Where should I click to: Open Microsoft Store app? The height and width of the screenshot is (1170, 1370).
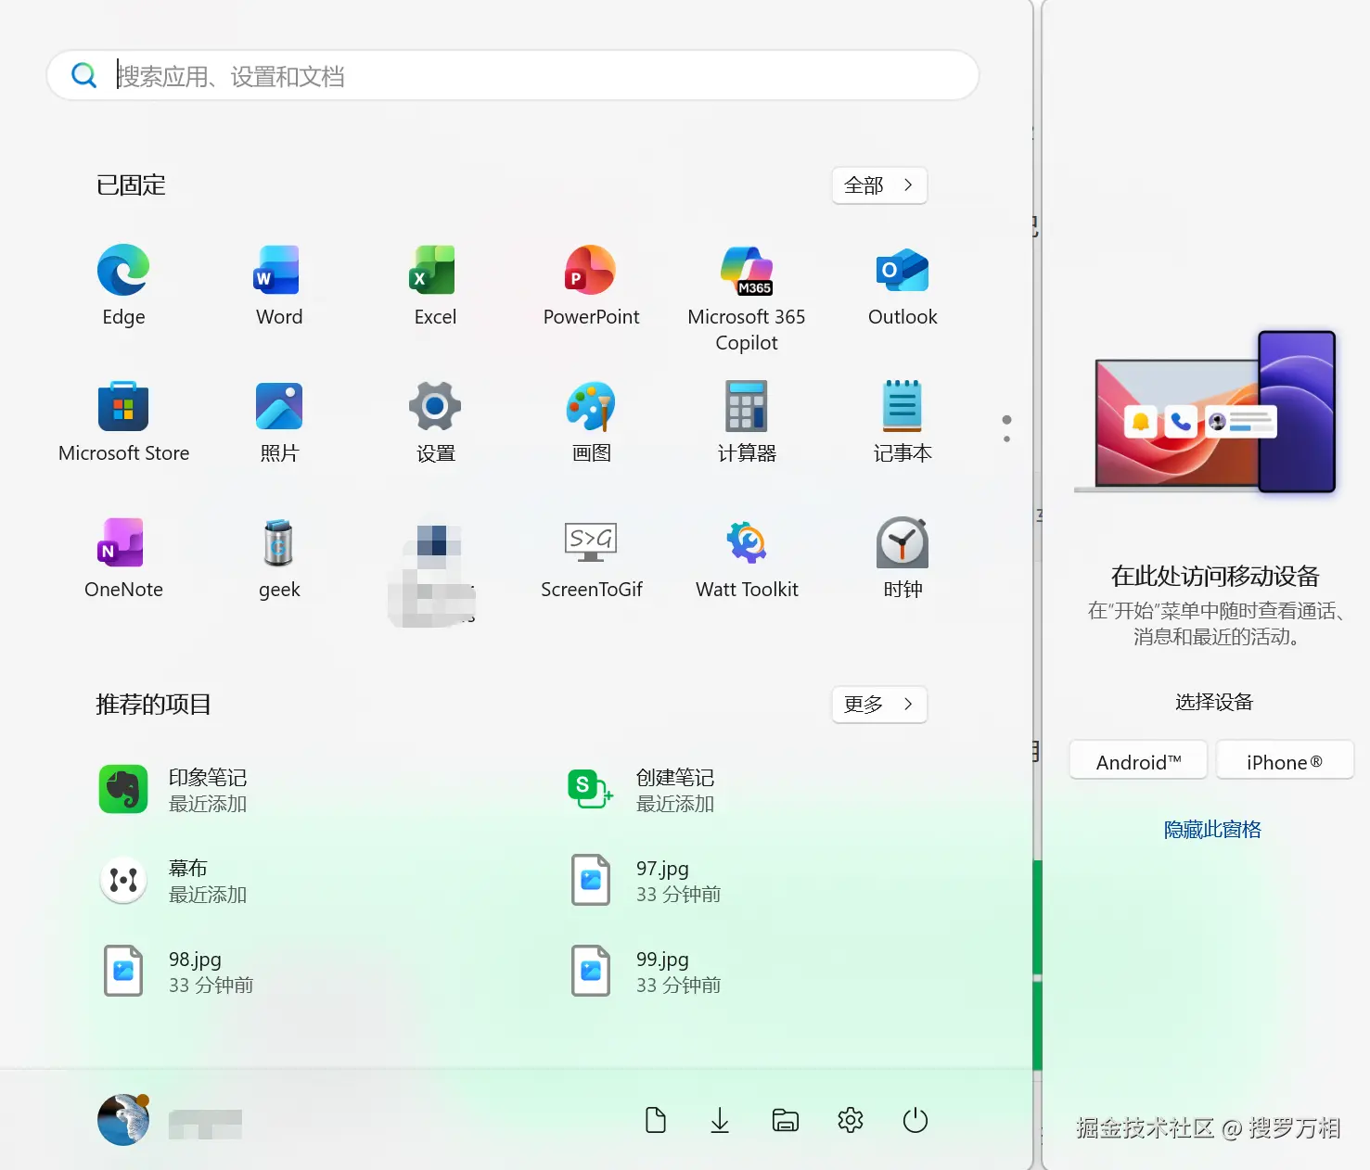123,422
